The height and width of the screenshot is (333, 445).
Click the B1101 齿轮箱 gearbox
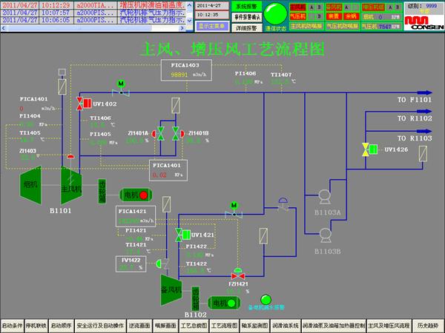pyautogui.click(x=102, y=191)
